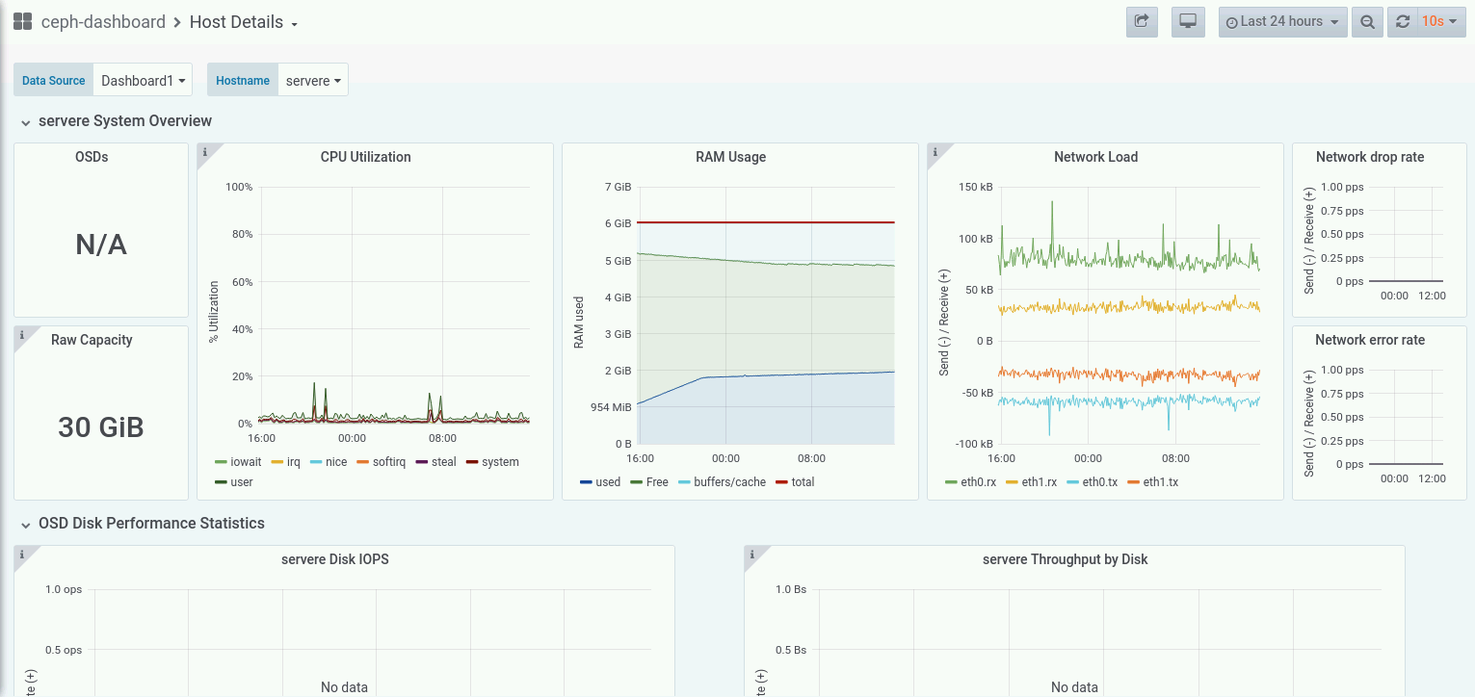Click the Raw Capacity panel info icon
This screenshot has height=697, width=1475.
(22, 335)
